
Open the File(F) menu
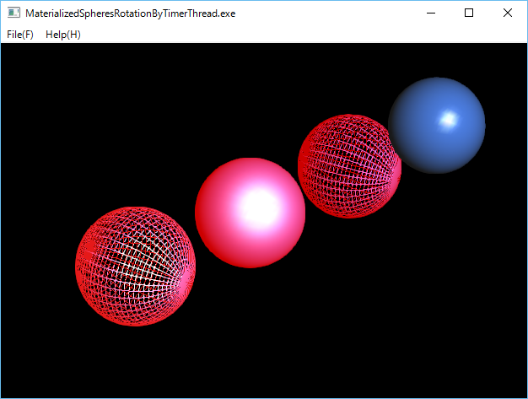(20, 35)
